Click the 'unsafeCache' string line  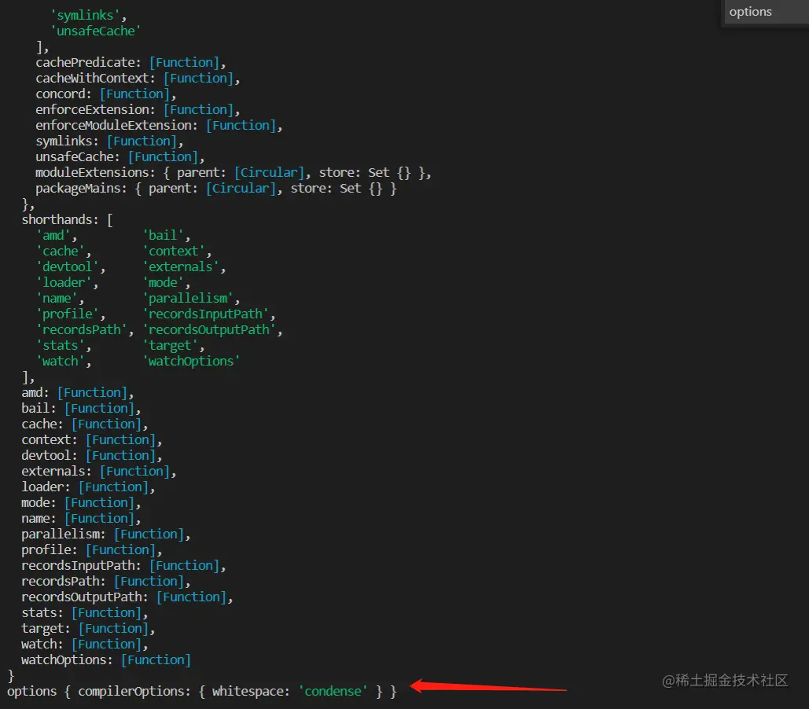coord(95,31)
